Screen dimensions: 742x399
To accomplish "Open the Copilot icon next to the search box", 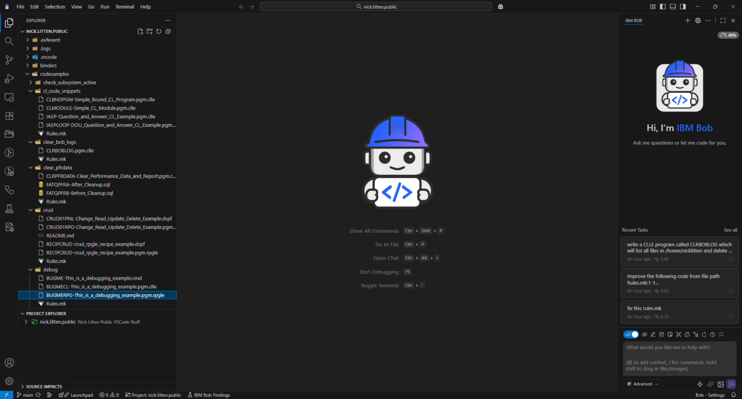I will coord(500,7).
